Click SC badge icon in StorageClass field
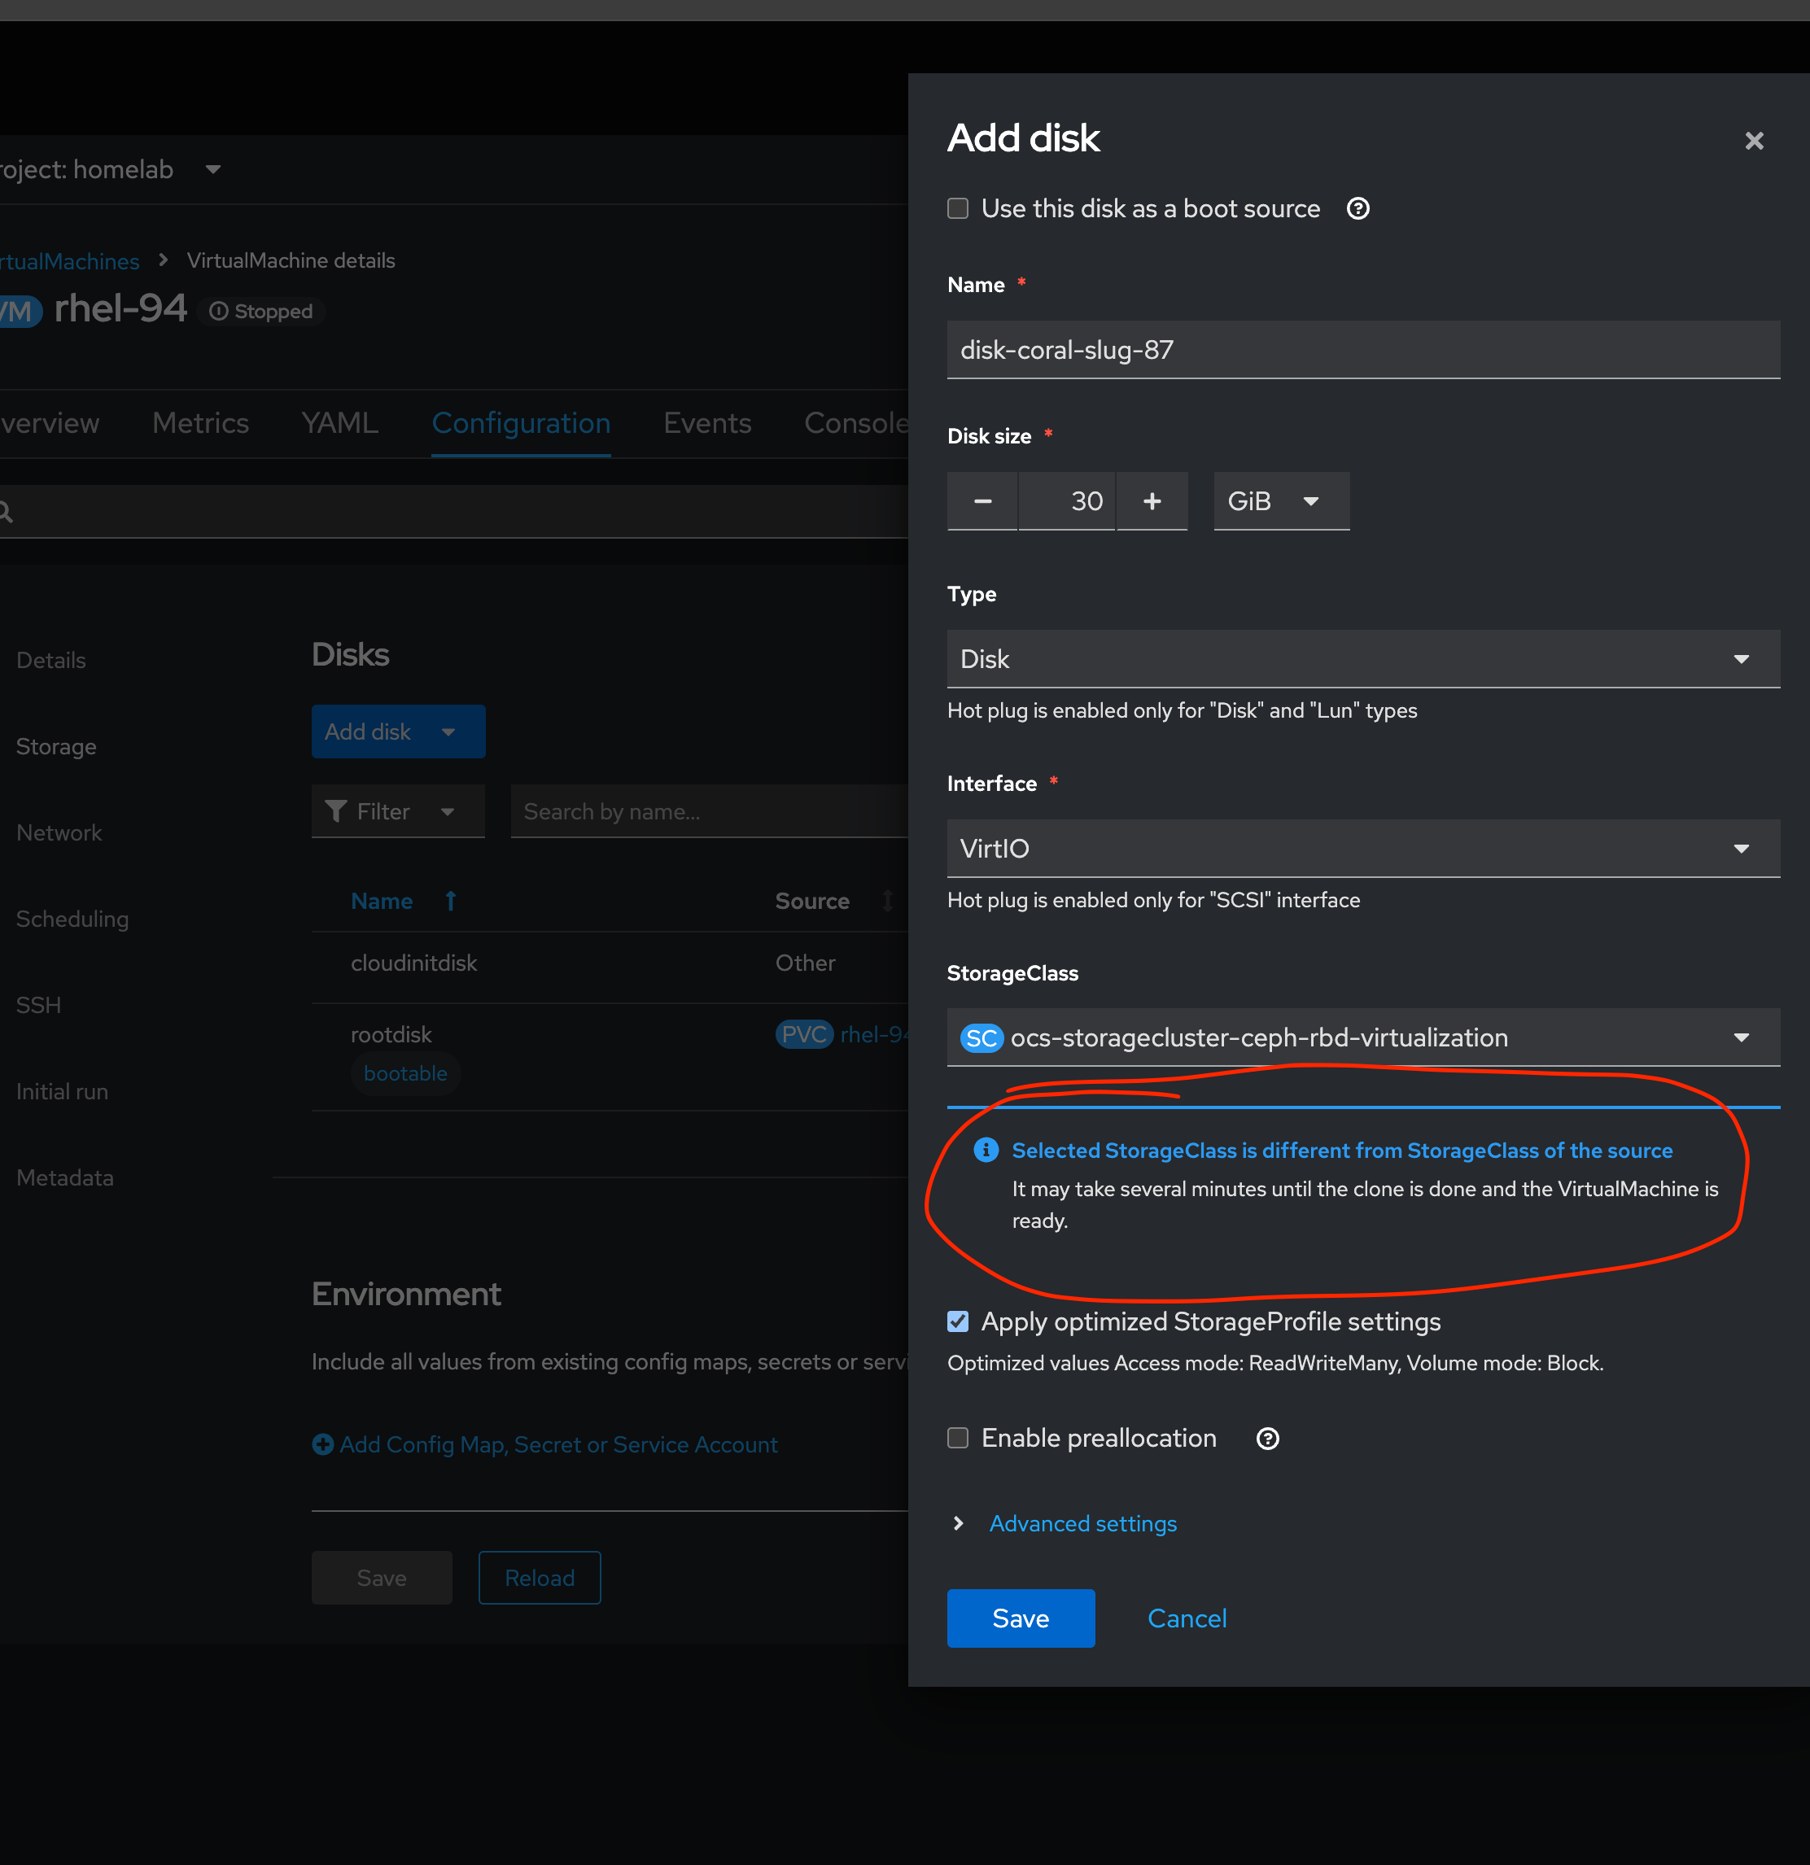Viewport: 1810px width, 1865px height. click(982, 1038)
